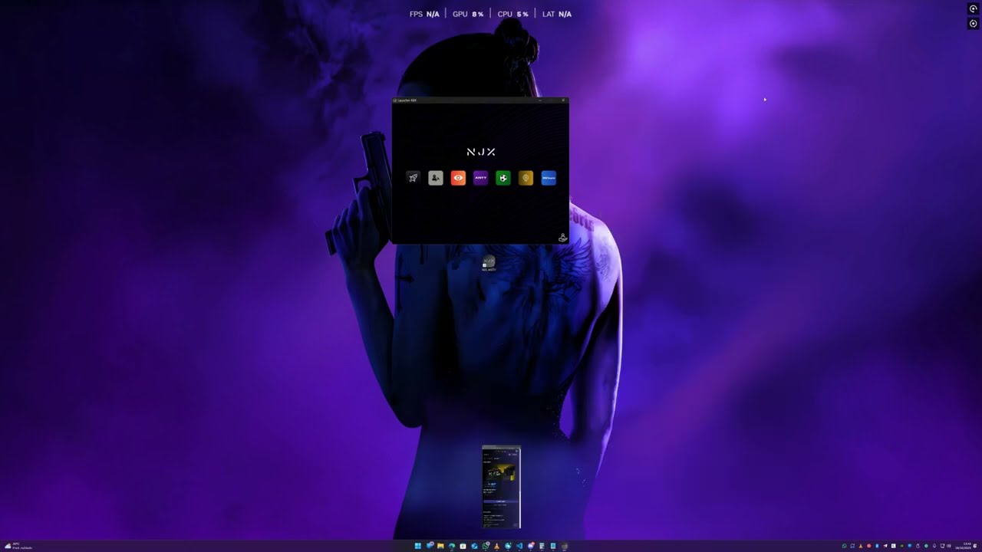Open WhatsApp from the taskbar
The width and height of the screenshot is (982, 552).
[486, 546]
